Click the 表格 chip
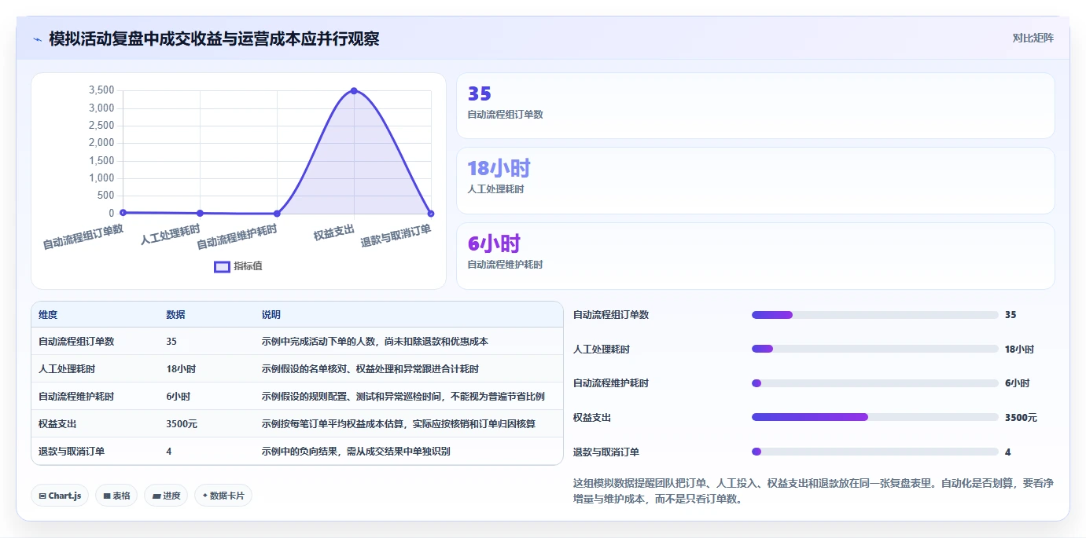Viewport: 1086px width, 538px height. click(x=116, y=496)
